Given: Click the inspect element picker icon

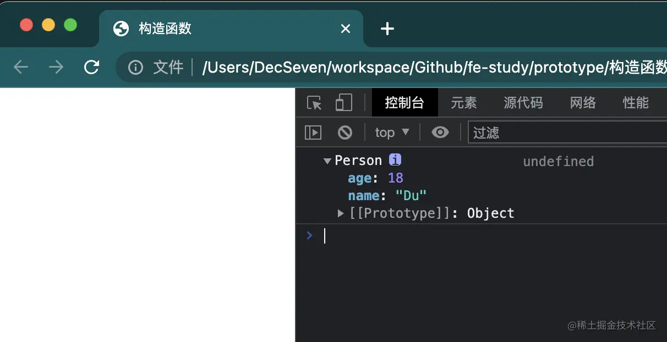Looking at the screenshot, I should (x=314, y=103).
